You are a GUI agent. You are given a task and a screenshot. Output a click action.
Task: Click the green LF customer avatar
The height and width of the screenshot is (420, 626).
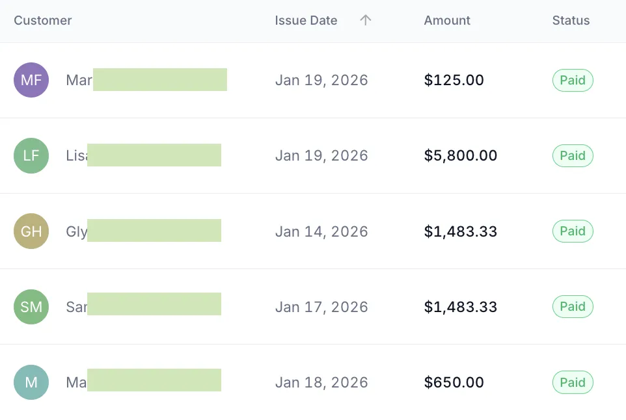click(31, 156)
